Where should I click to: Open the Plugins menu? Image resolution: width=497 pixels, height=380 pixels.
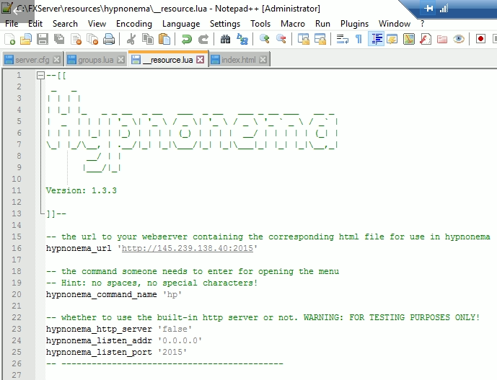pos(354,24)
